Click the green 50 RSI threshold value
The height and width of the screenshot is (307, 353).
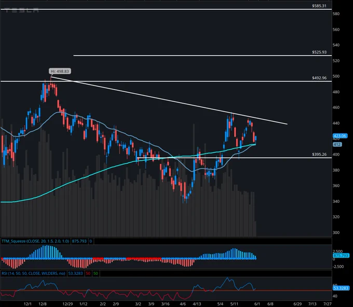tap(96, 273)
